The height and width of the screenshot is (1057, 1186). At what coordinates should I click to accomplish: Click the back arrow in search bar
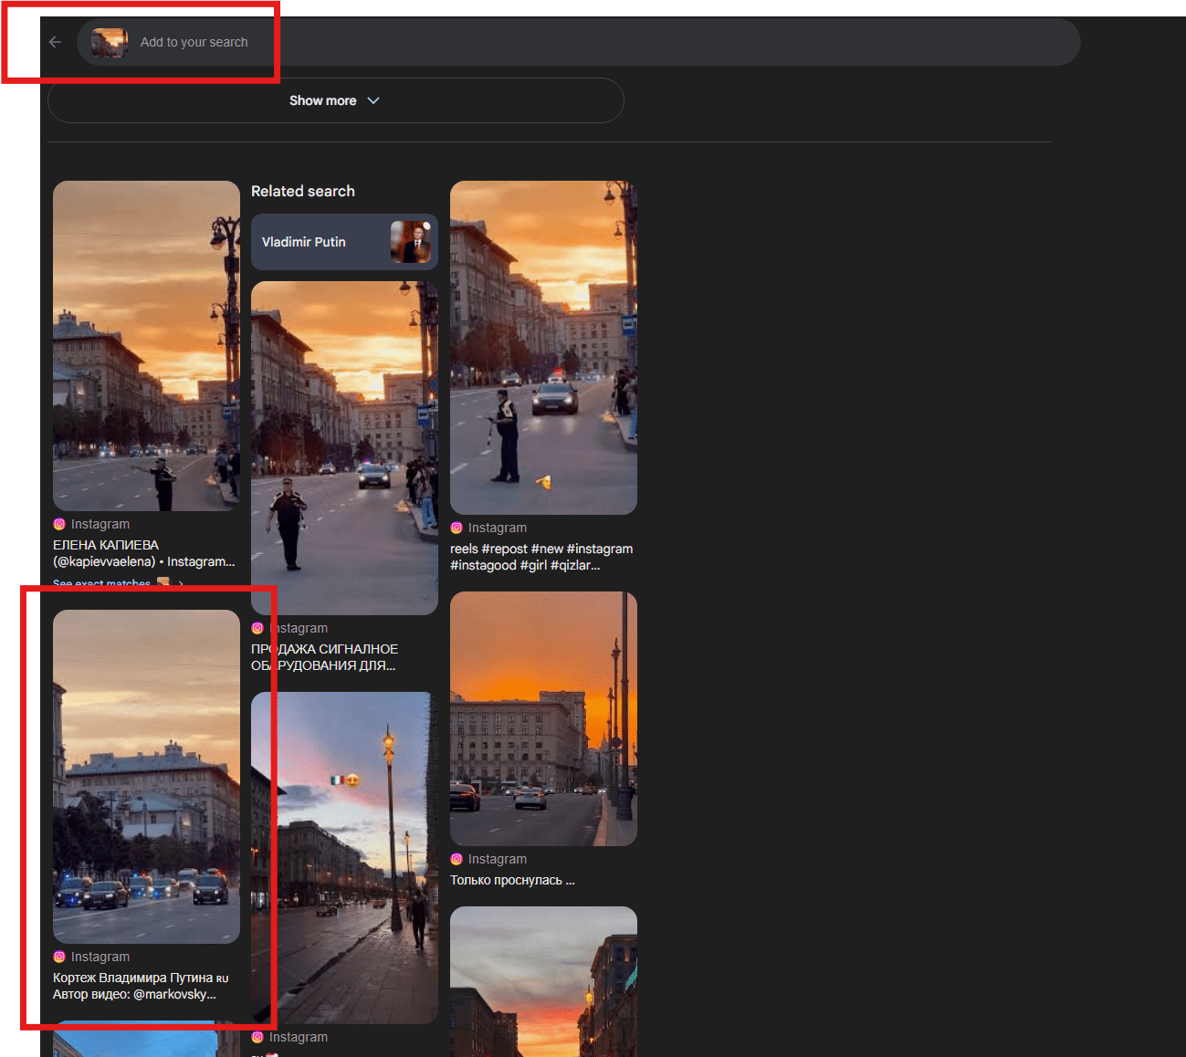[56, 42]
